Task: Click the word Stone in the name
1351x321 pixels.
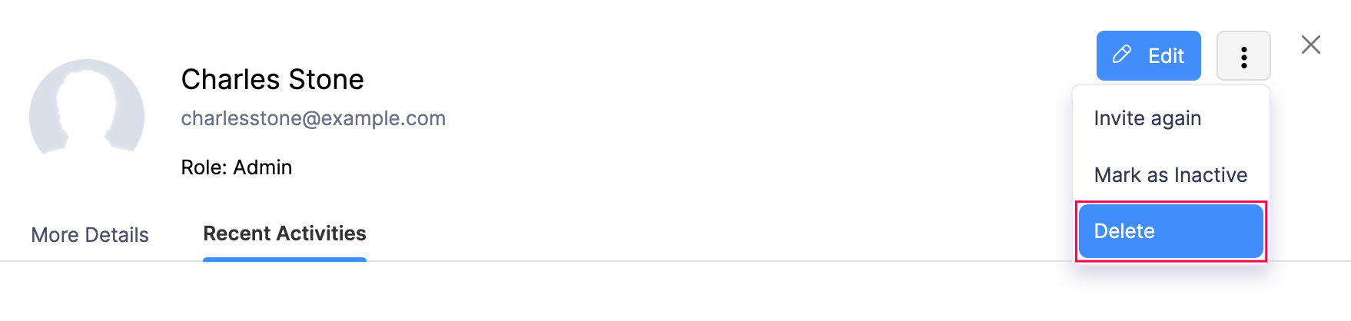Action: 326,79
